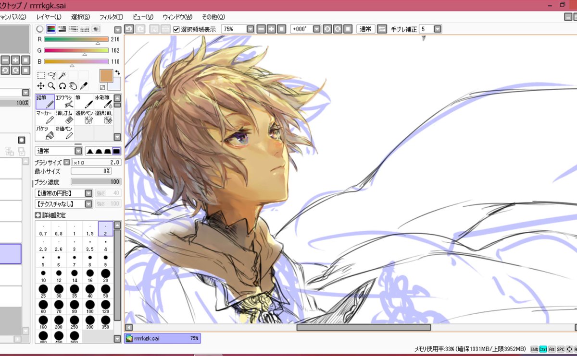Expand the 詳細設定 section
The width and height of the screenshot is (577, 356).
(38, 215)
